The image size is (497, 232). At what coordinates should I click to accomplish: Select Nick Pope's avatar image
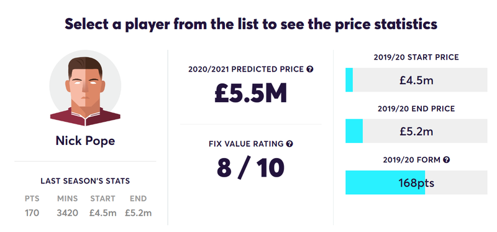[x=85, y=88]
